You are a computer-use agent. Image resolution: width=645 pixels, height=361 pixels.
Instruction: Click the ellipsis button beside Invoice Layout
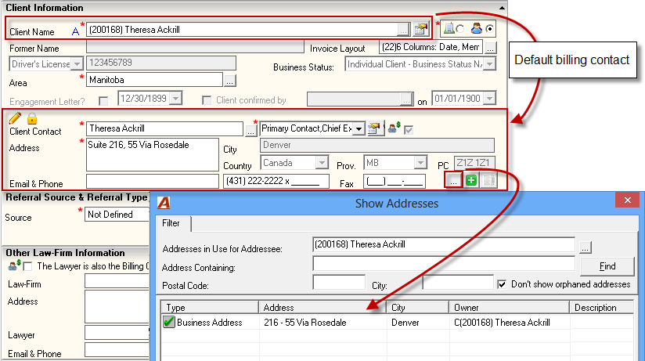[490, 48]
